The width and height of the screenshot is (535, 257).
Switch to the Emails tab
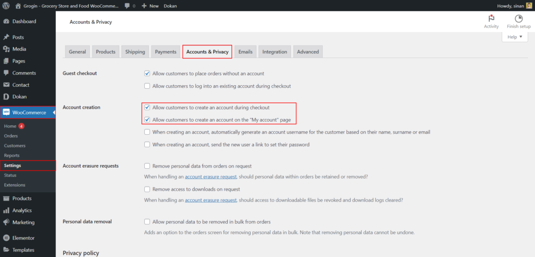(246, 52)
